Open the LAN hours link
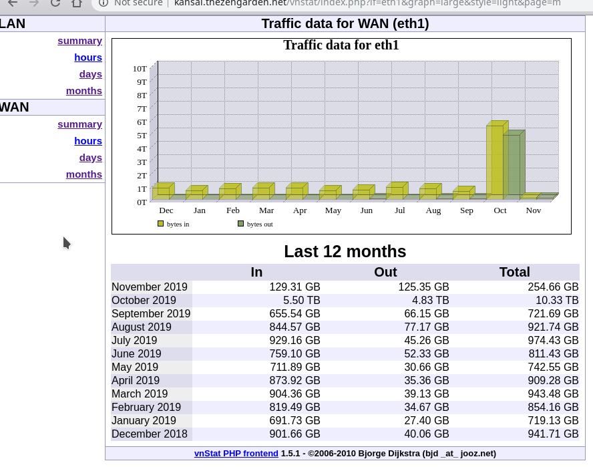593x467 pixels. [x=88, y=57]
